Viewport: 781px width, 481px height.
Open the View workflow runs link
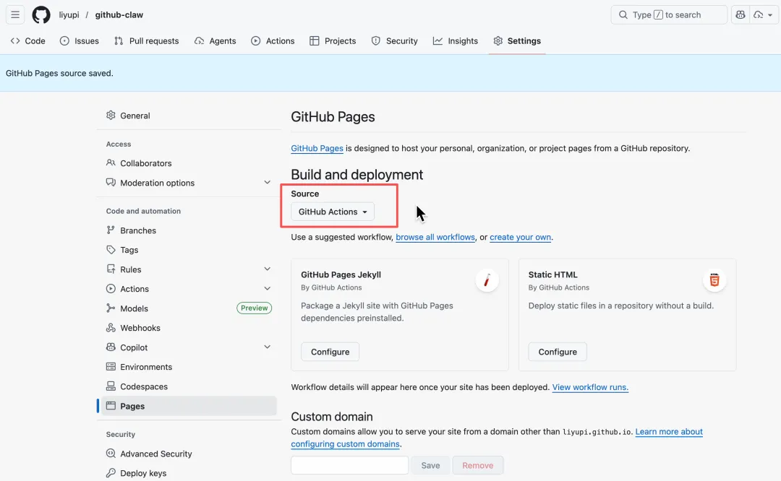(x=590, y=387)
